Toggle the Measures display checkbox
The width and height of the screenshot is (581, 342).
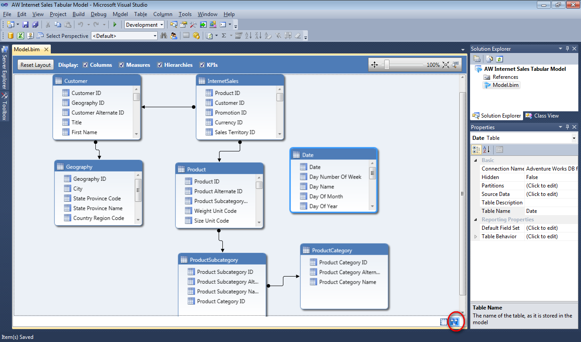[x=121, y=65]
